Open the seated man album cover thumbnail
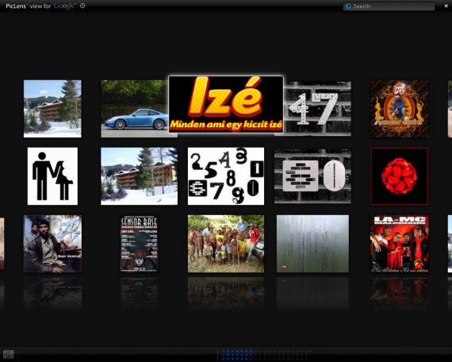This screenshot has height=362, width=452. 52,244
